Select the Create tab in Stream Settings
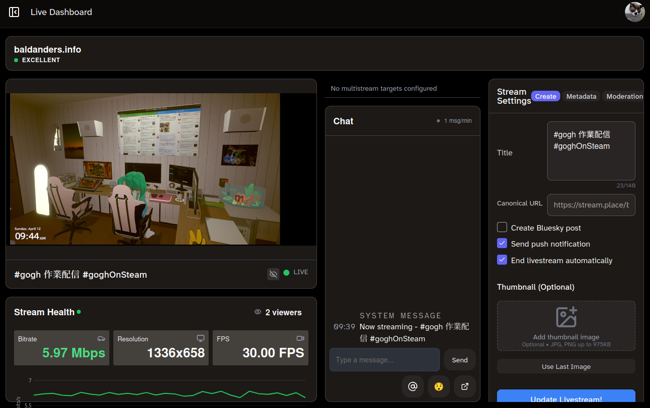The width and height of the screenshot is (650, 408). point(545,96)
